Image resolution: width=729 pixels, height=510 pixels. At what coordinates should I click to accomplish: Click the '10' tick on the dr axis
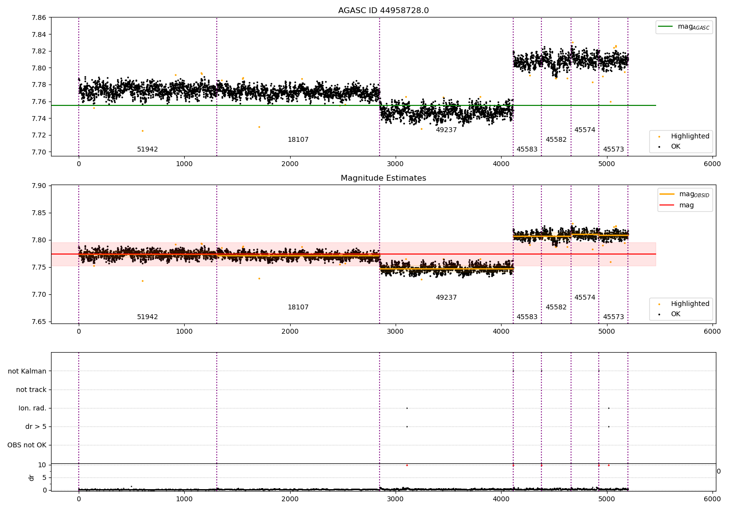pyautogui.click(x=42, y=465)
